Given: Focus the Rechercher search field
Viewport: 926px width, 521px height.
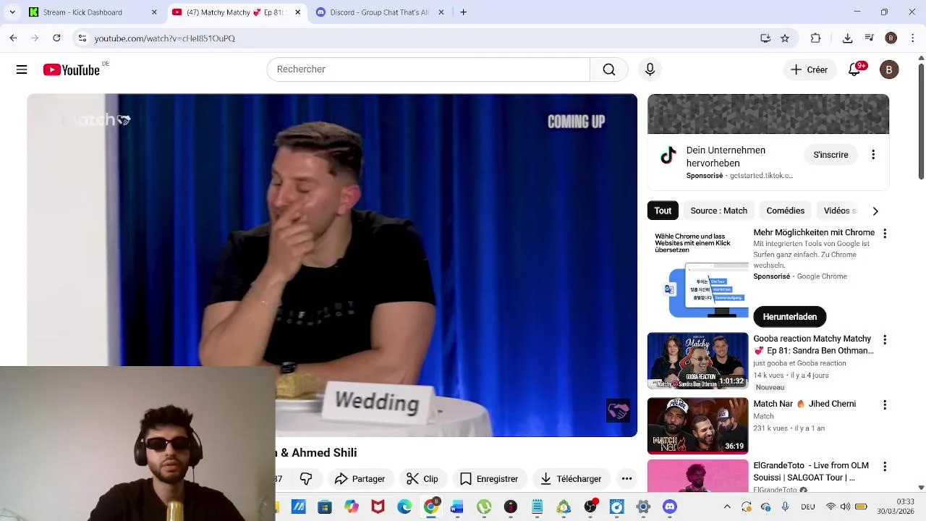Looking at the screenshot, I should click(428, 69).
